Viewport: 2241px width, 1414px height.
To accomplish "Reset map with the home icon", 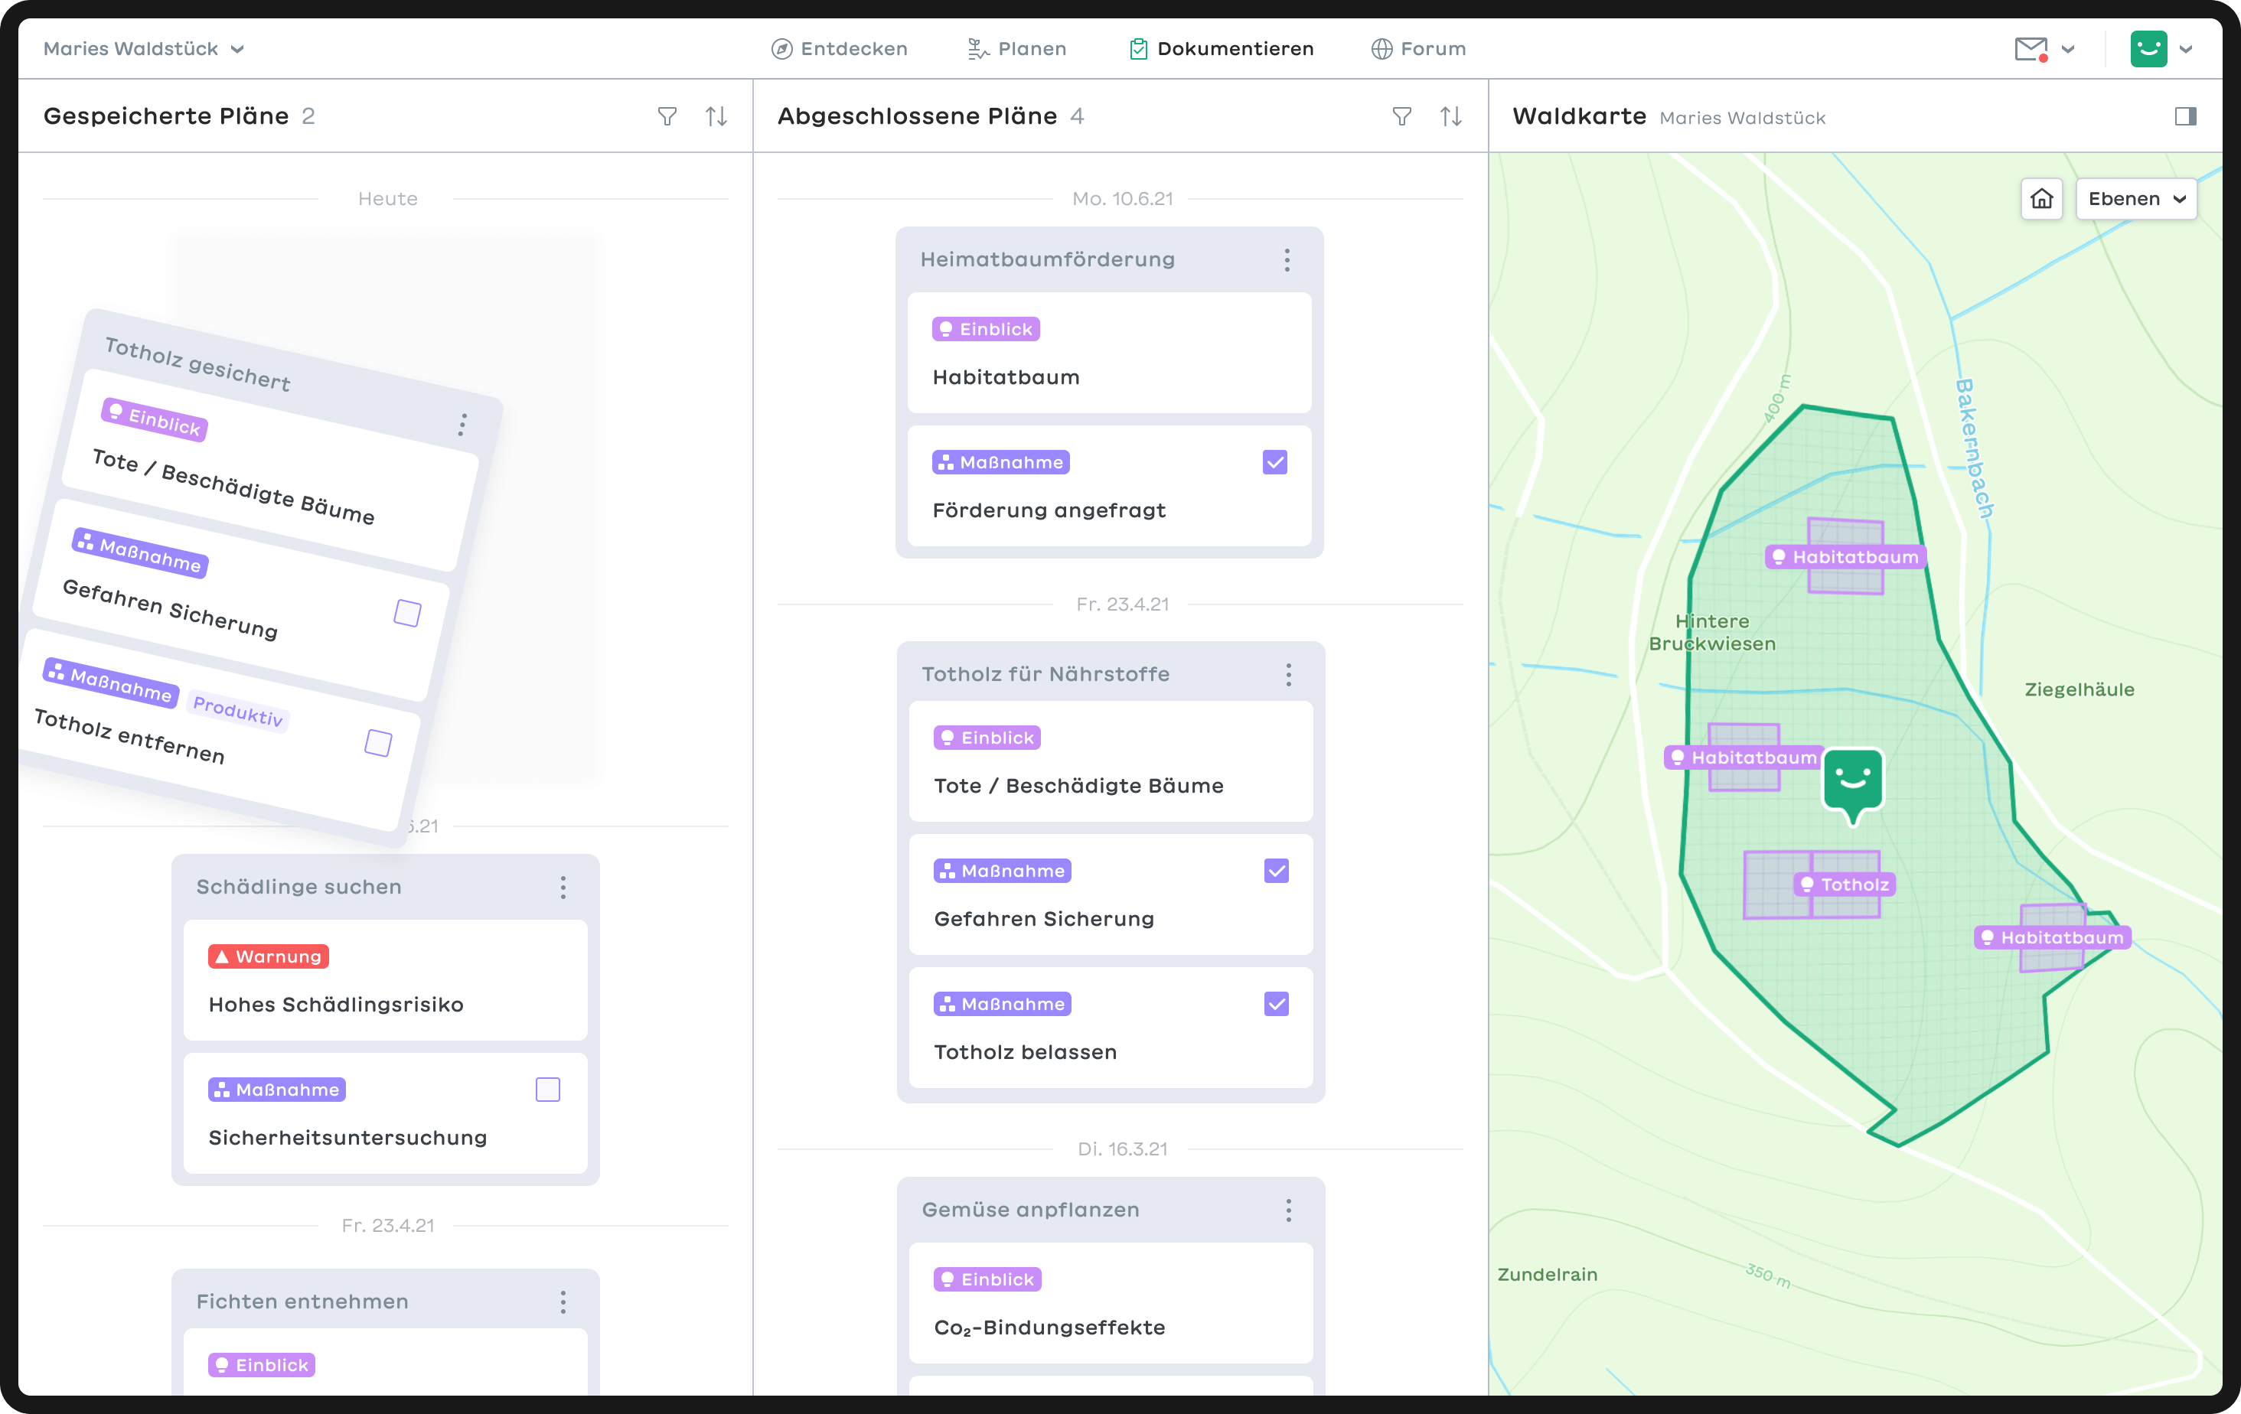I will tap(2042, 199).
